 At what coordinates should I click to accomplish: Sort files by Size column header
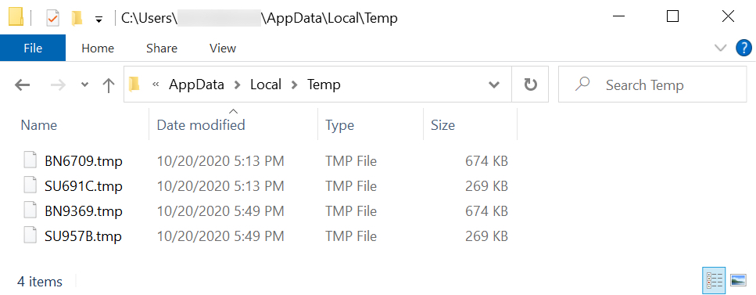point(442,125)
